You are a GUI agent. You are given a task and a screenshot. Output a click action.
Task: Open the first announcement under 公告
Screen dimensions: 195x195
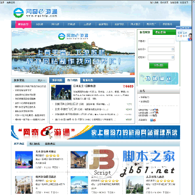pos(145,97)
